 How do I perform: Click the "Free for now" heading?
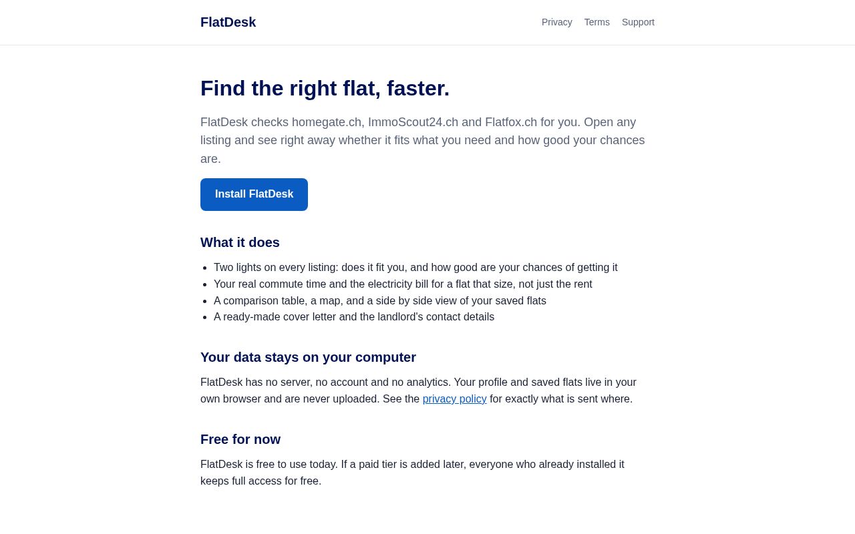pos(240,439)
